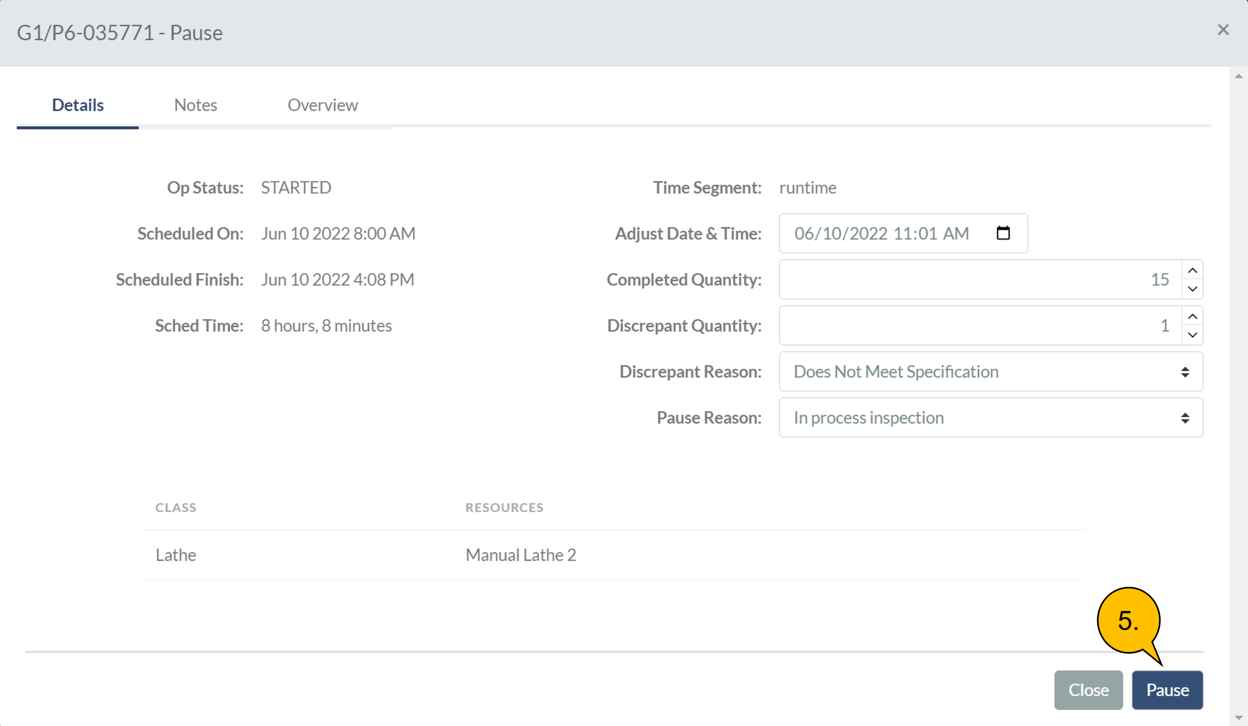This screenshot has width=1248, height=726.
Task: Open the calendar date picker icon
Action: pos(1003,233)
